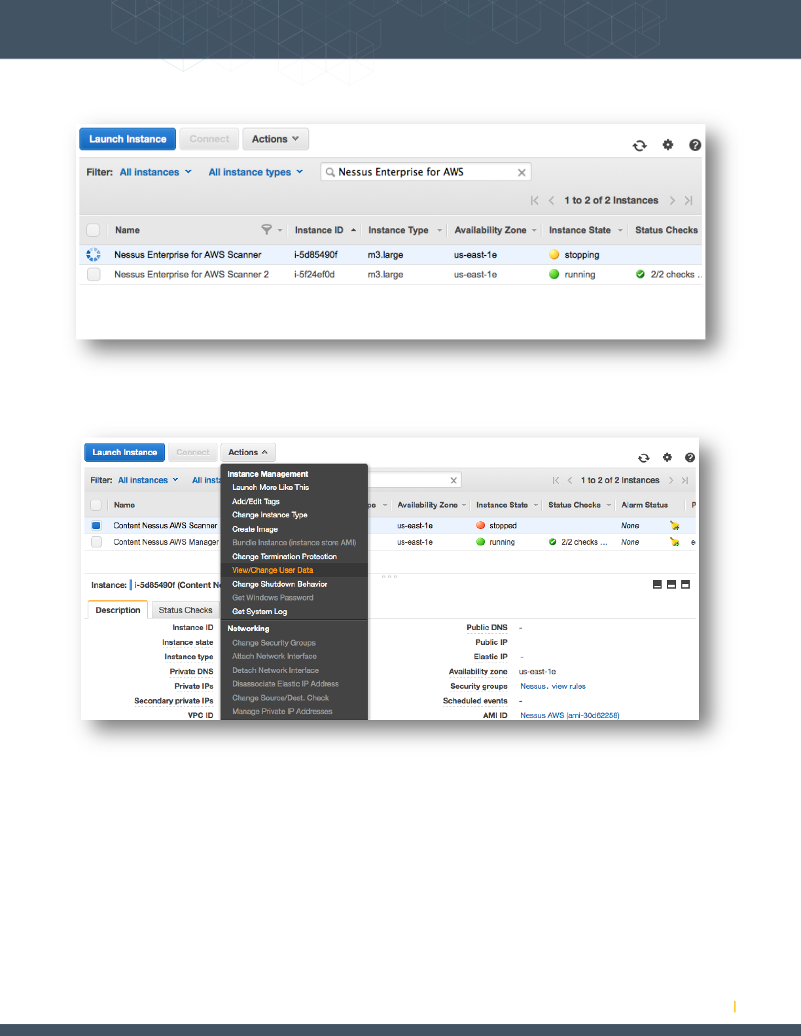
Task: Go to previous page in top panel
Action: coord(551,201)
